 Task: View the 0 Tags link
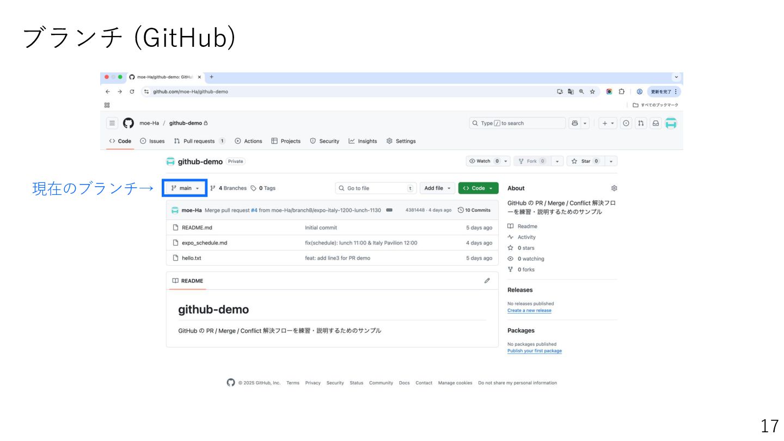click(x=263, y=188)
